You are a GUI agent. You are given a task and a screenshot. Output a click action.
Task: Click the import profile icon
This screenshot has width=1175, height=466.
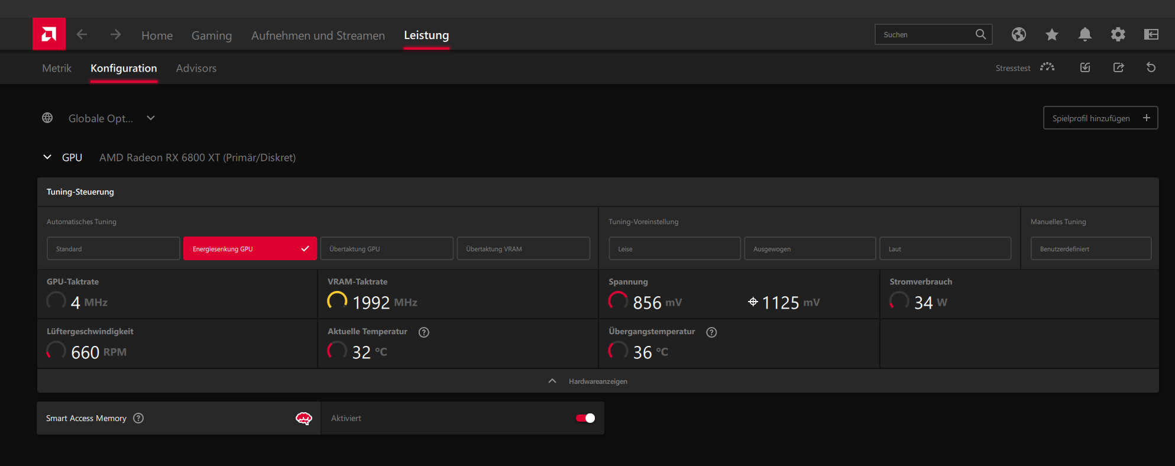[1085, 67]
